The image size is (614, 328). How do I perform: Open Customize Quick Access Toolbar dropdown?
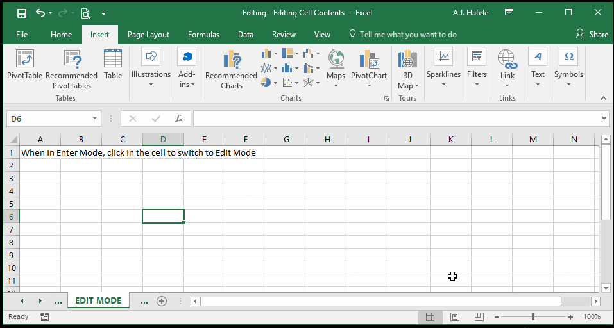(x=103, y=13)
